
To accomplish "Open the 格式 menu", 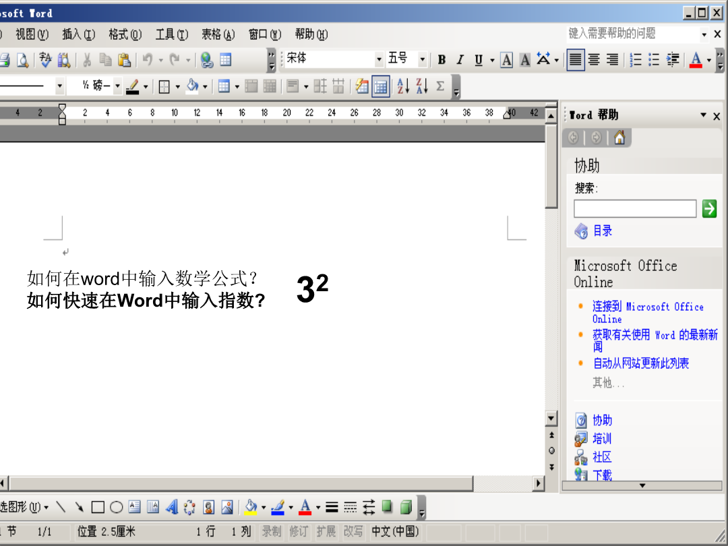I will 125,34.
